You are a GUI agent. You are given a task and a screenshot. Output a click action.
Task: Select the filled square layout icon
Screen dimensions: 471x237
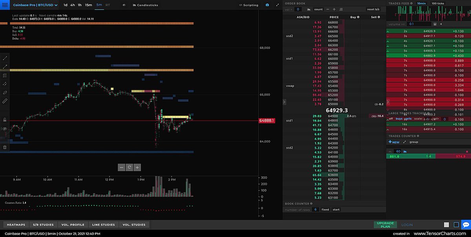pos(446,225)
